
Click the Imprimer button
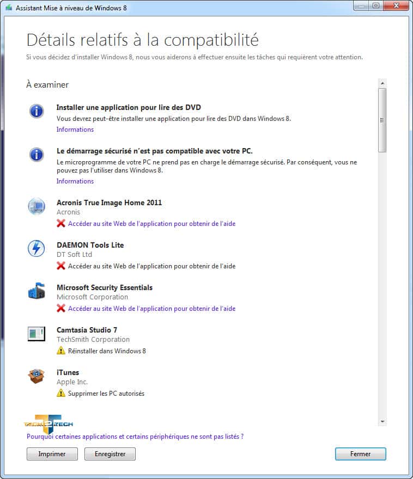(x=52, y=454)
